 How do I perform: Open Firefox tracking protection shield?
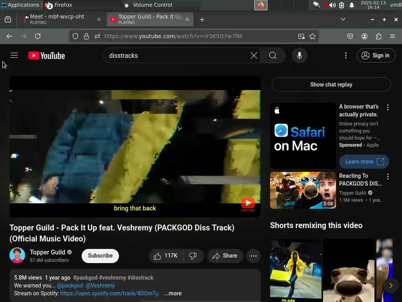click(x=75, y=36)
